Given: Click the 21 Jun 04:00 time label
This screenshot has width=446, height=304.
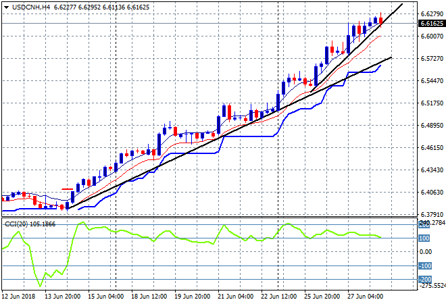Looking at the screenshot, I should pyautogui.click(x=237, y=296).
